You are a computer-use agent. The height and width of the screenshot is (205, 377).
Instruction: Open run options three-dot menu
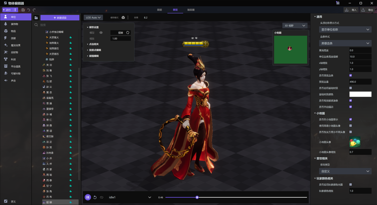coord(15,10)
